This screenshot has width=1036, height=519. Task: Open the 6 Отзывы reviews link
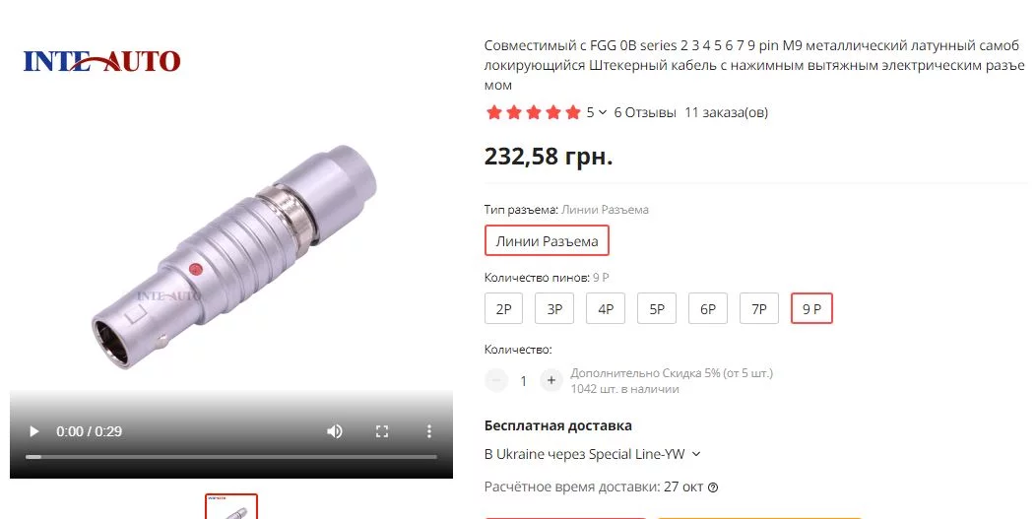pyautogui.click(x=645, y=112)
